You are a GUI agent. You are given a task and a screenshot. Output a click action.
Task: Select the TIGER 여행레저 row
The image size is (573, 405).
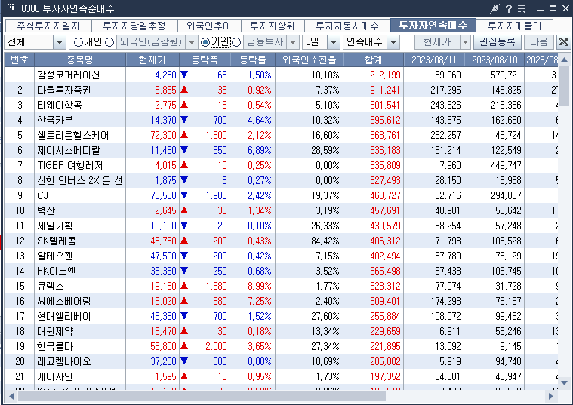coord(69,165)
